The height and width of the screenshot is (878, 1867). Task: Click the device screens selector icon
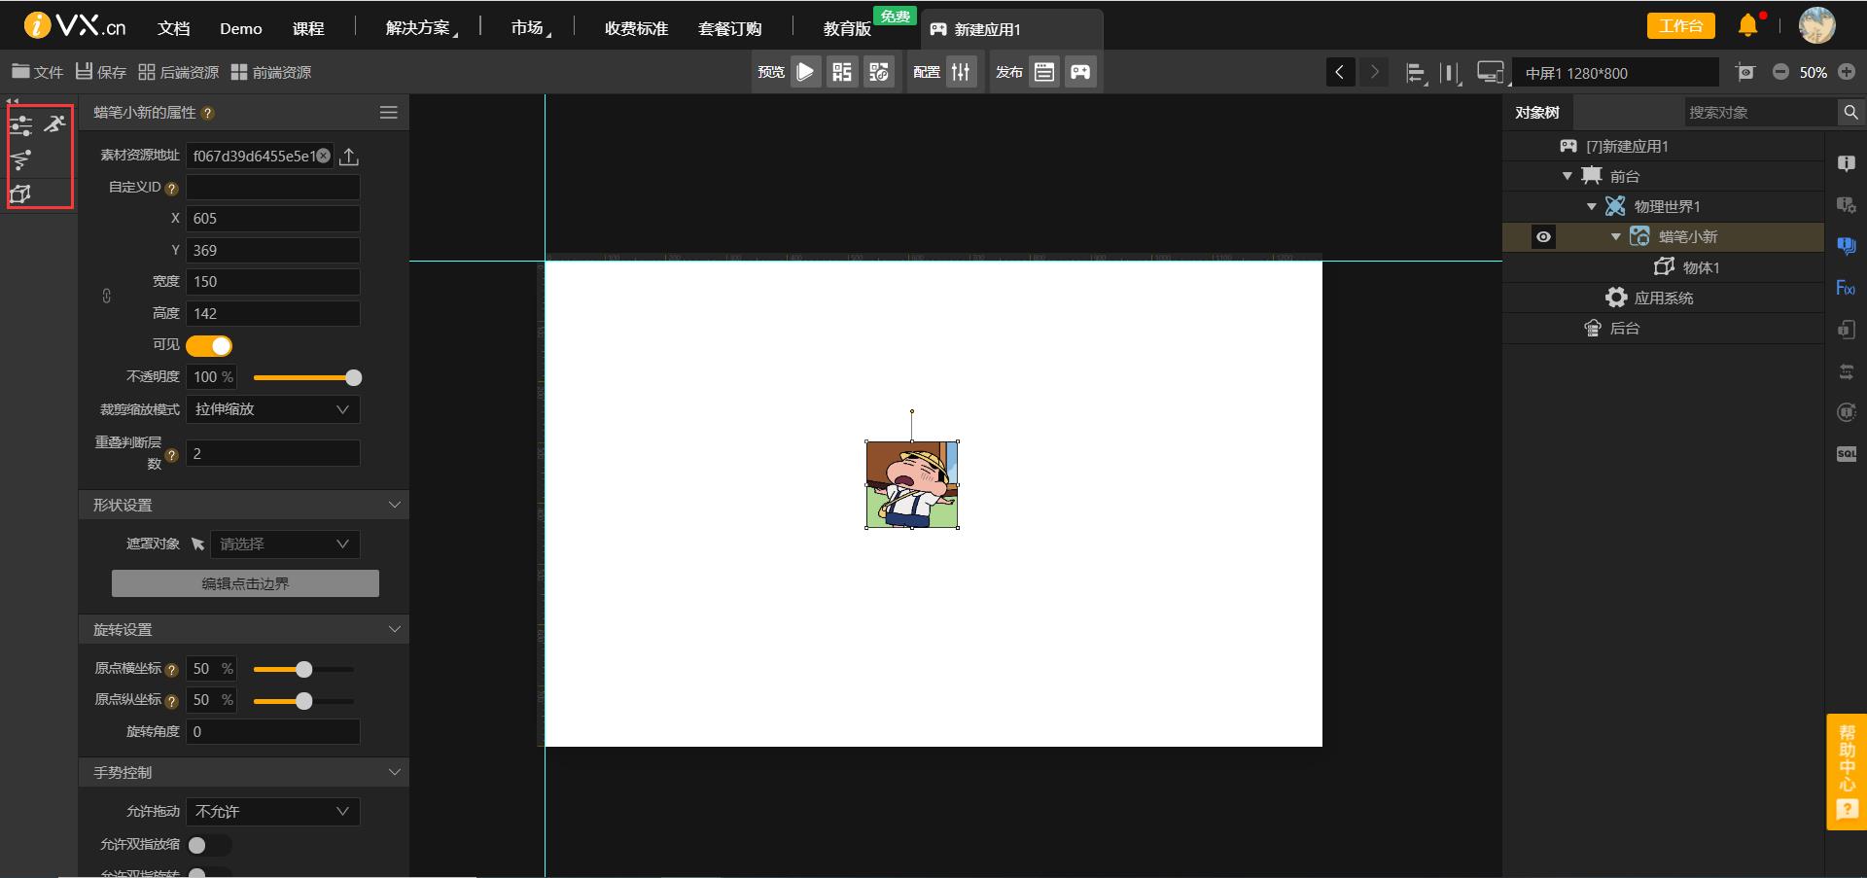click(x=1490, y=73)
